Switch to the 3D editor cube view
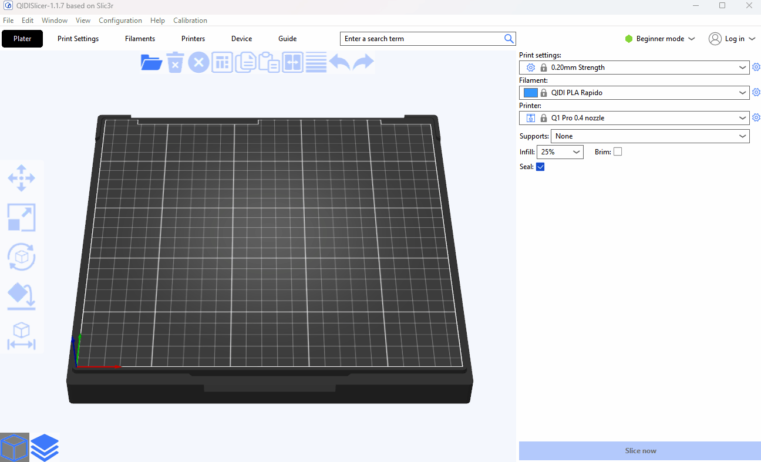The height and width of the screenshot is (462, 761). 15,447
